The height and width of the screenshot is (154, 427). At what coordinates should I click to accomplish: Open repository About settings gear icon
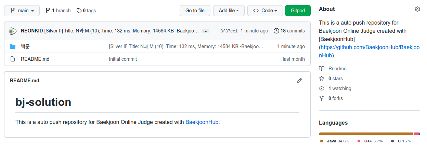[x=417, y=9]
